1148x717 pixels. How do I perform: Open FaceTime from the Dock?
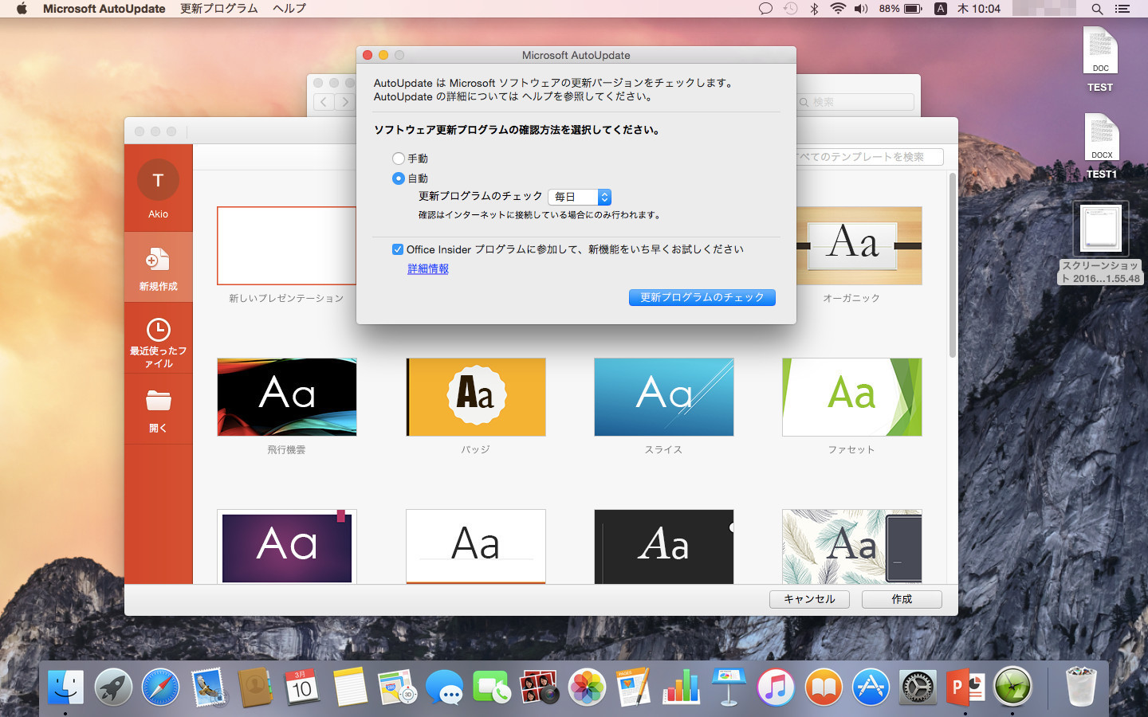tap(492, 686)
